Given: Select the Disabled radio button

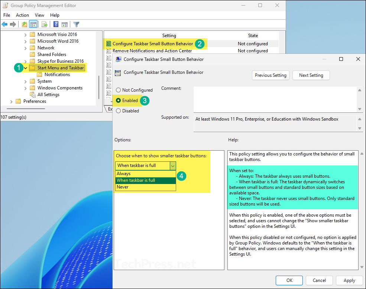Looking at the screenshot, I should click(x=119, y=111).
